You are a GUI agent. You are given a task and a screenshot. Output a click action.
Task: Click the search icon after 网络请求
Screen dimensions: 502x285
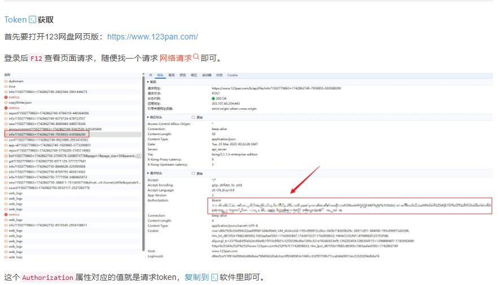coord(196,57)
